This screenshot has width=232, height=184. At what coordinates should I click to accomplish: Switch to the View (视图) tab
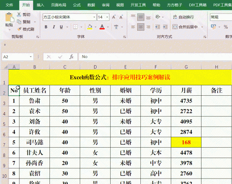point(120,5)
